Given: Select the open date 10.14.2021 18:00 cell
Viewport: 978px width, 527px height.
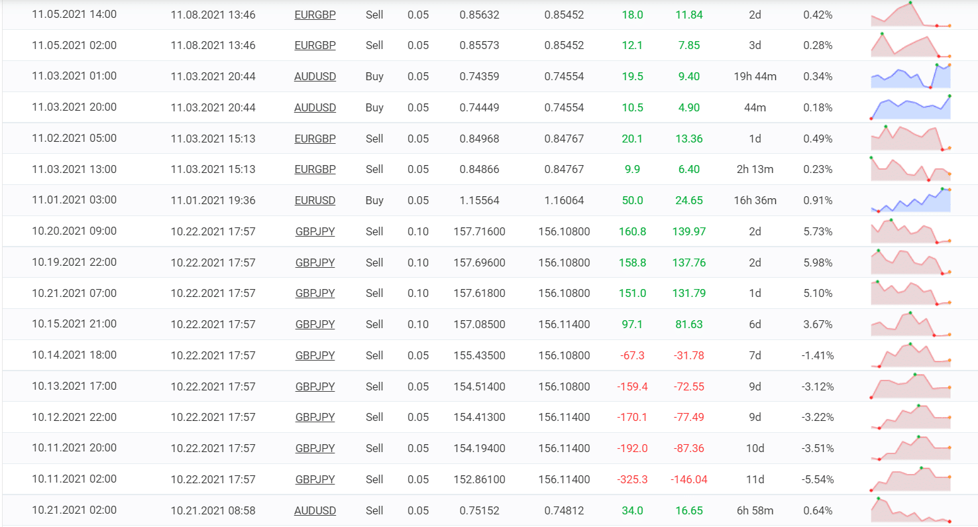Looking at the screenshot, I should coord(74,355).
